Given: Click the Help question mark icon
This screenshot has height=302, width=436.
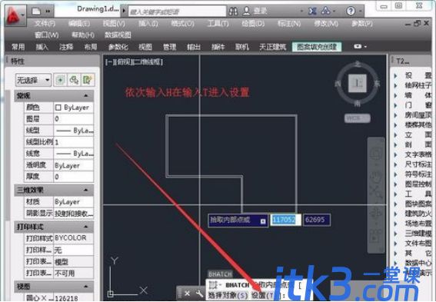Looking at the screenshot, I should (351, 11).
